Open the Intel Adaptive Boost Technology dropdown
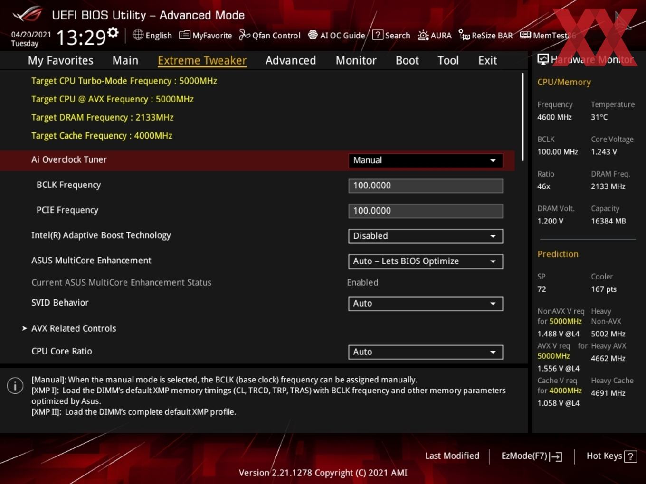 click(x=426, y=236)
